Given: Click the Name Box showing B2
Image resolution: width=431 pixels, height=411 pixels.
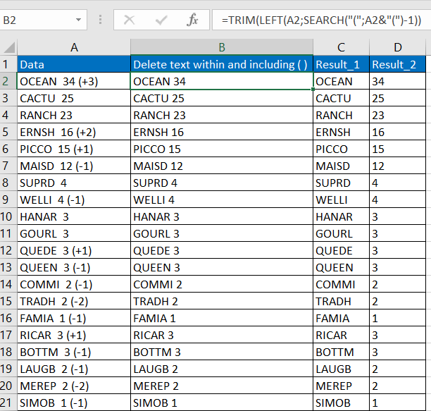Looking at the screenshot, I should (35, 20).
